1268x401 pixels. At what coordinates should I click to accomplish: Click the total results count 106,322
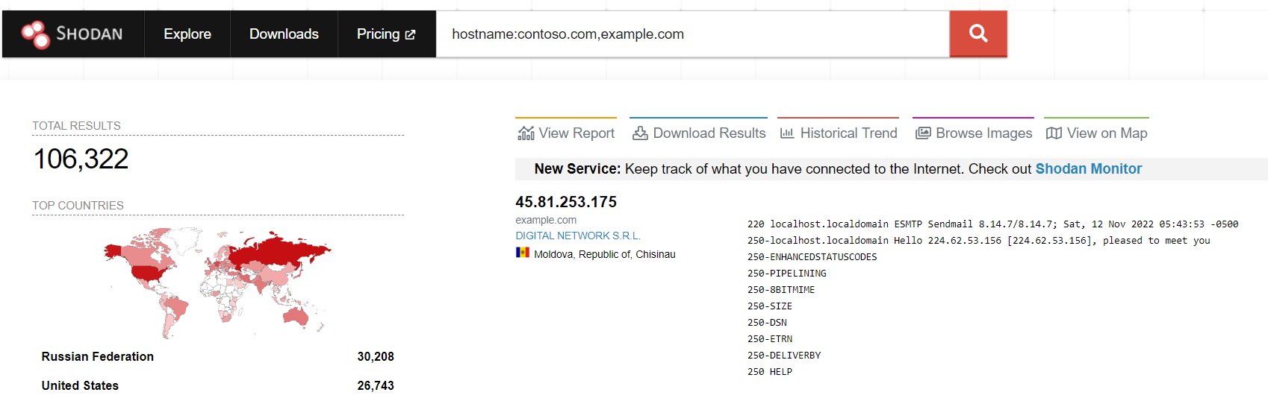pyautogui.click(x=81, y=159)
